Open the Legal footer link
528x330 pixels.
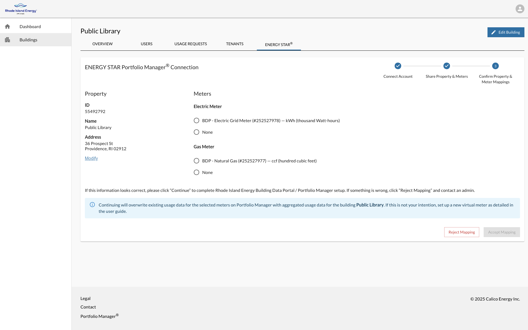(85, 298)
